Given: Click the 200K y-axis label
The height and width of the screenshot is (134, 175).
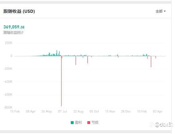Looking at the screenshot, I should click(9, 43).
